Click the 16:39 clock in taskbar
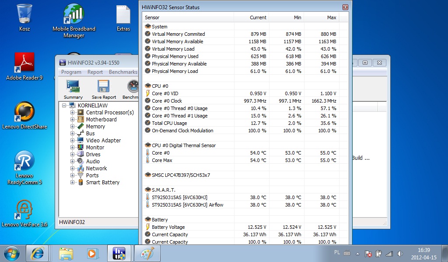This screenshot has height=262, width=448. (423, 250)
